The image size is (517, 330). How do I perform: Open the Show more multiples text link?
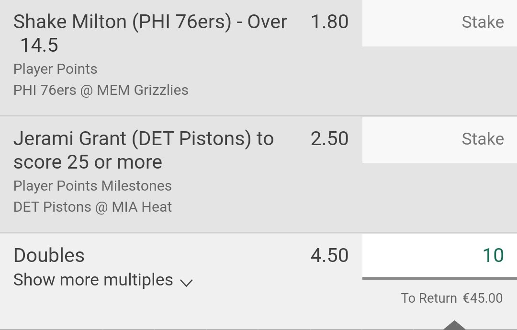click(93, 280)
